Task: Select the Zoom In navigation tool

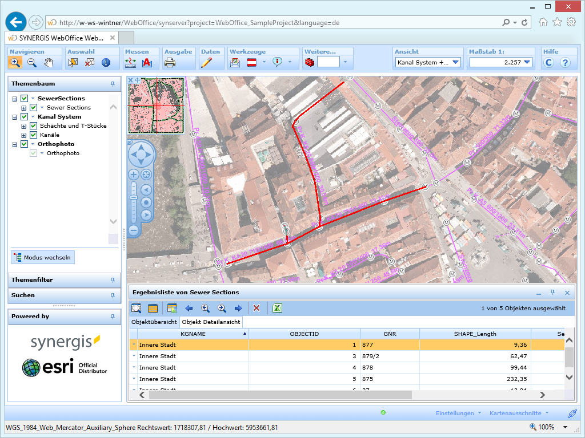Action: click(15, 62)
